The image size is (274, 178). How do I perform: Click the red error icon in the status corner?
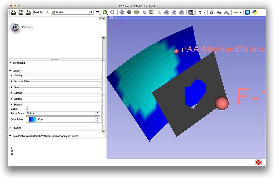[258, 162]
